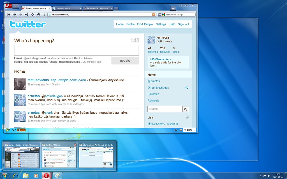Open the @justinaslelys/blogeriai list

[x=163, y=124]
